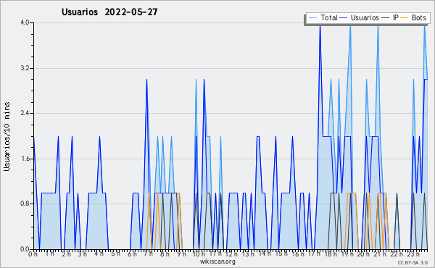Click the '14 h' x-axis label
This screenshot has width=435, height=268.
click(265, 254)
